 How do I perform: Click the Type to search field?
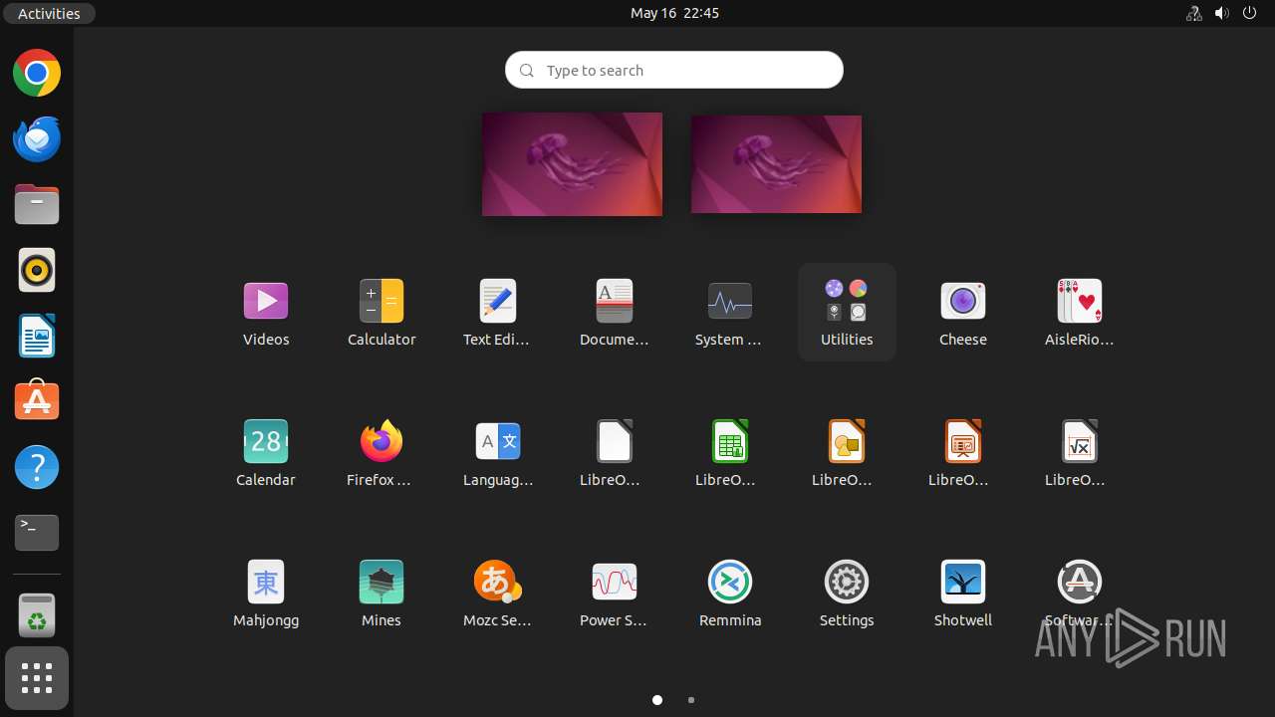coord(674,70)
